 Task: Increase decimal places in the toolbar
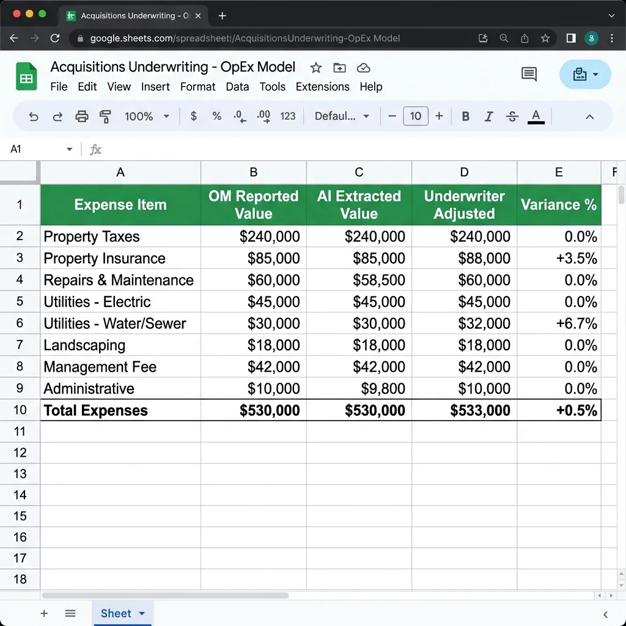pos(263,117)
